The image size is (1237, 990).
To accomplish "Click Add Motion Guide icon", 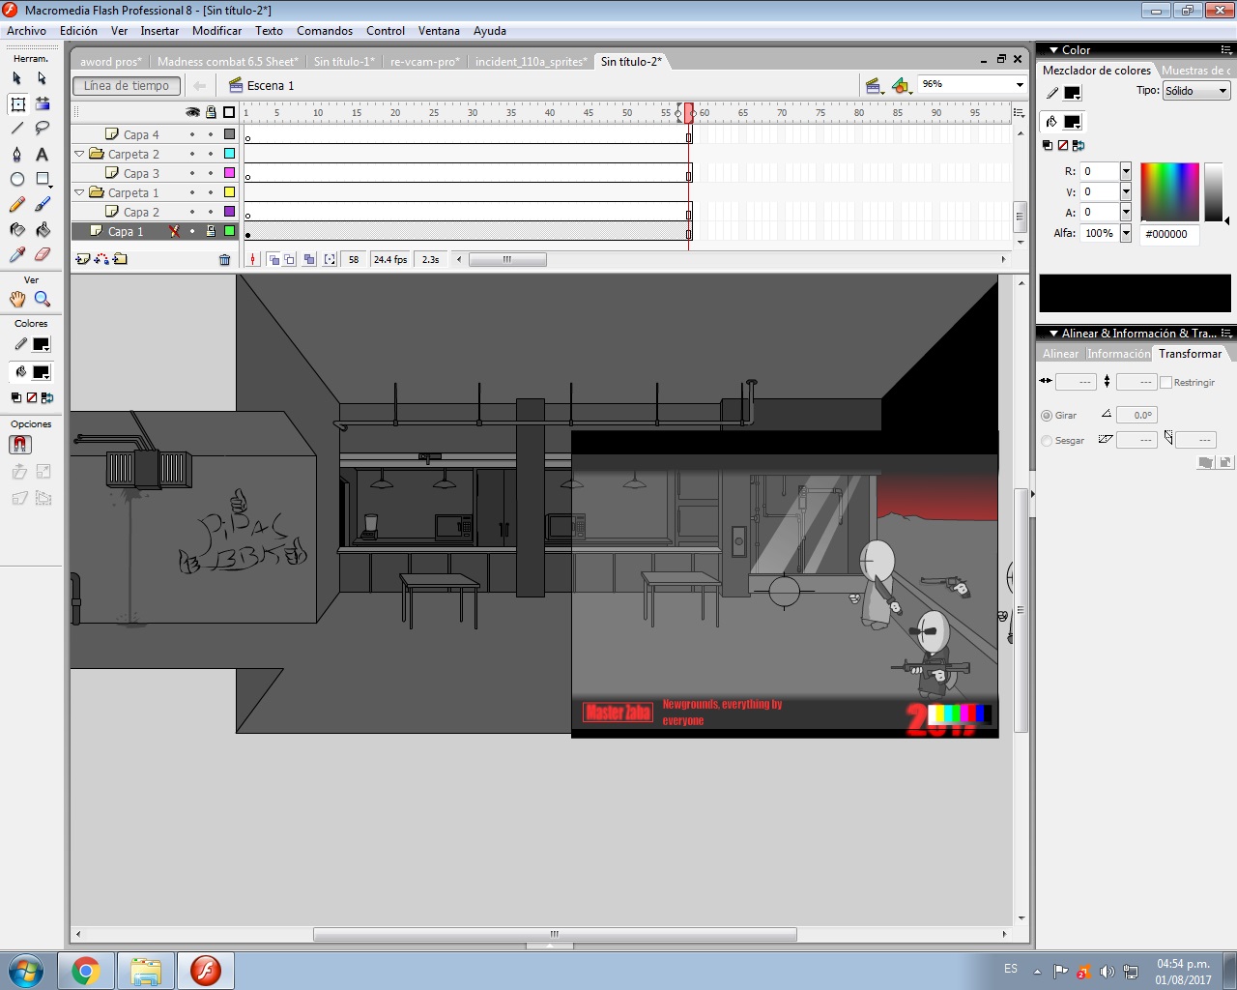I will pyautogui.click(x=101, y=259).
